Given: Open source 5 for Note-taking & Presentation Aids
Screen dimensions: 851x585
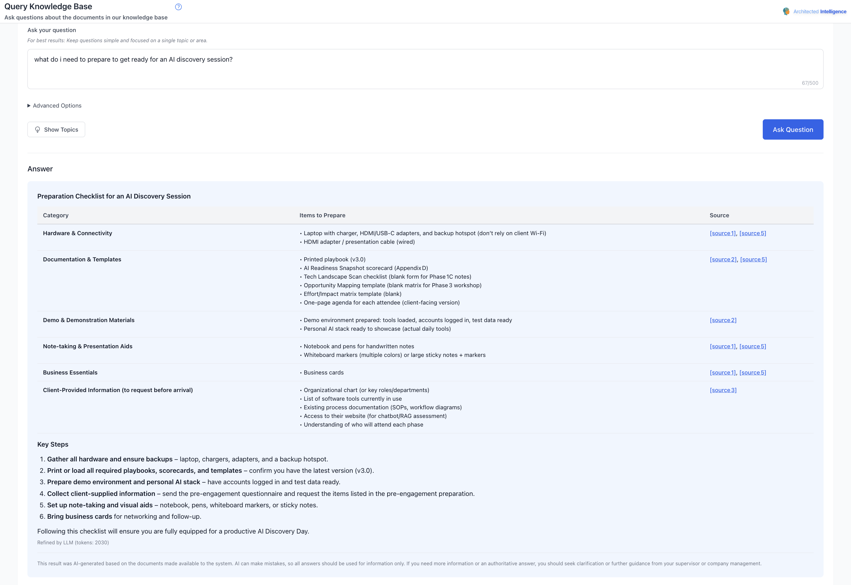Looking at the screenshot, I should (753, 346).
